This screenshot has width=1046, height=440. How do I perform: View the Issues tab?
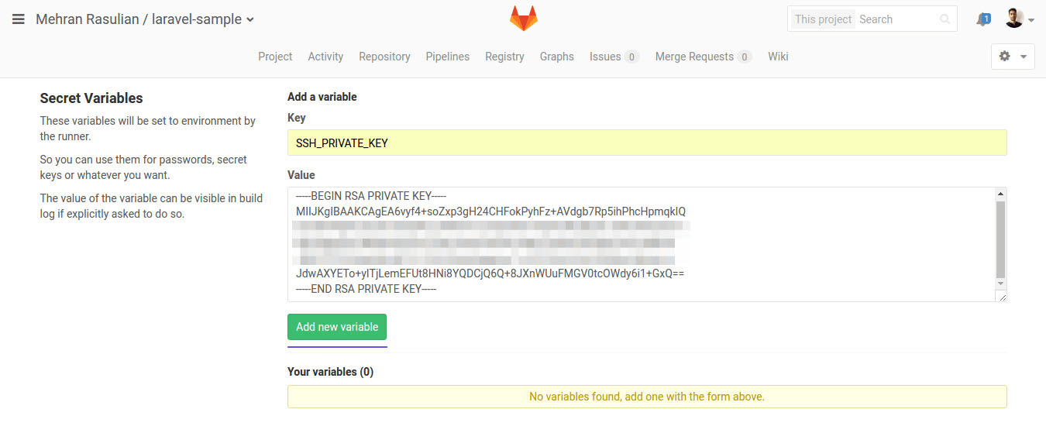pyautogui.click(x=605, y=57)
